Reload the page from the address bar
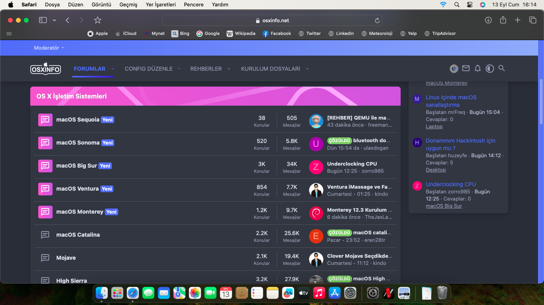Viewport: 544px width, 305px height. pos(377,20)
